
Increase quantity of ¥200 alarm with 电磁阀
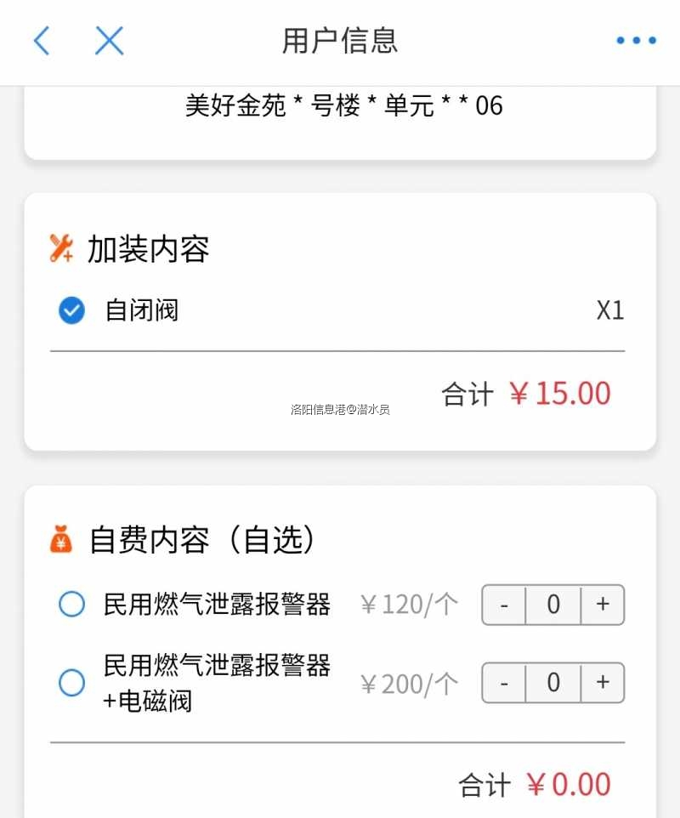click(603, 682)
